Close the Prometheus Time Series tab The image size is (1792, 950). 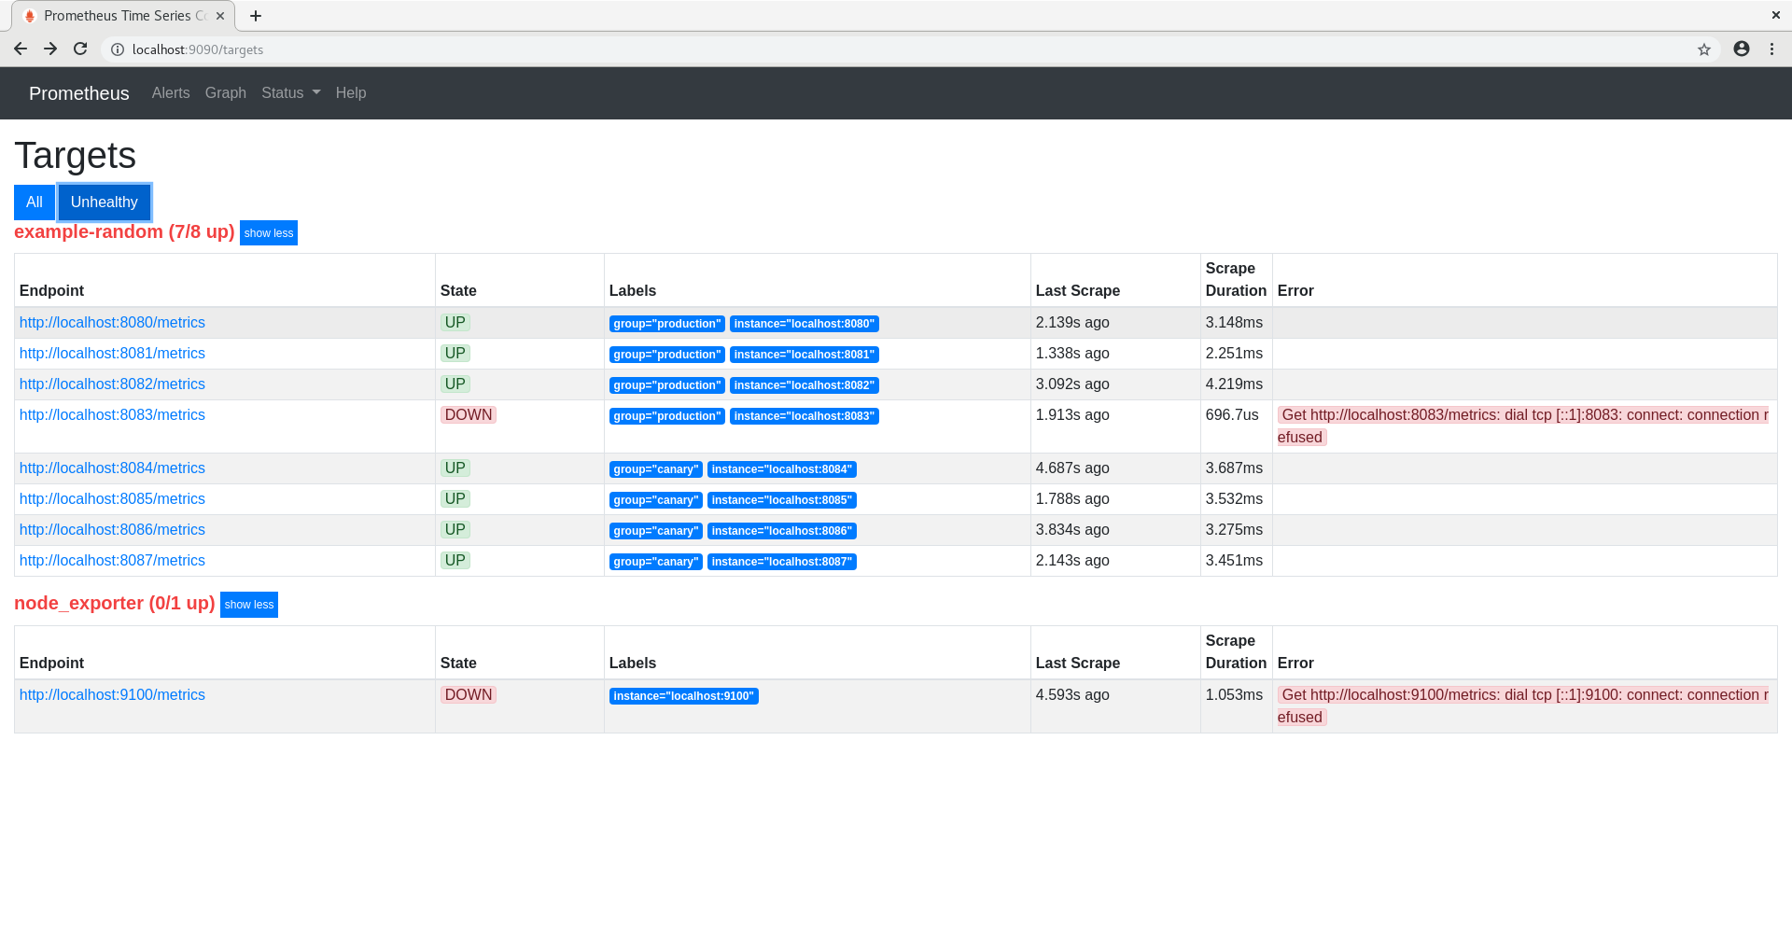[x=220, y=16]
